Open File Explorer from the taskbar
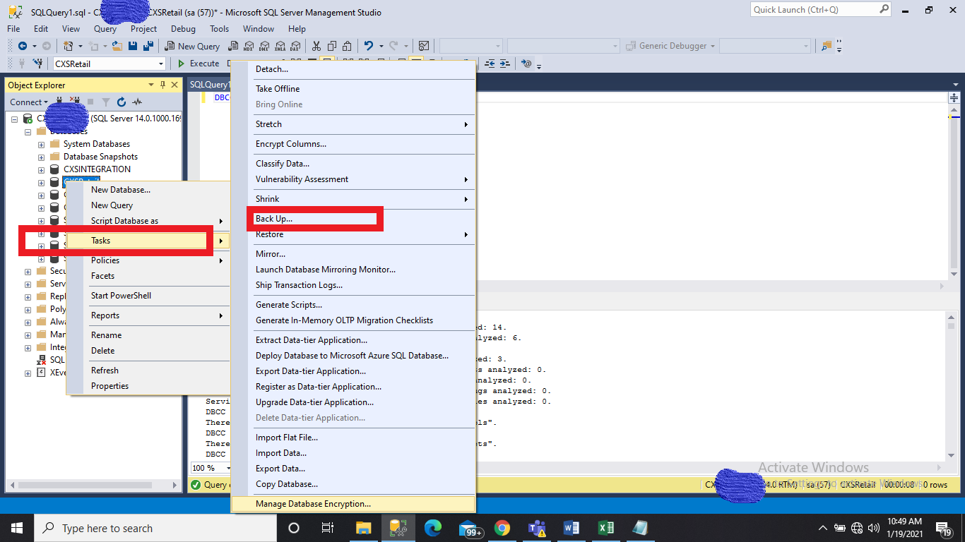The height and width of the screenshot is (542, 965). point(363,528)
